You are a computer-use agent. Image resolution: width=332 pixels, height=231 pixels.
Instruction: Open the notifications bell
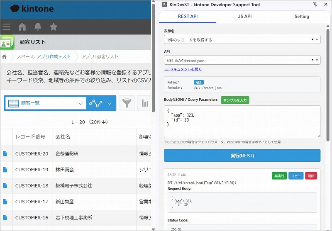pos(38,27)
